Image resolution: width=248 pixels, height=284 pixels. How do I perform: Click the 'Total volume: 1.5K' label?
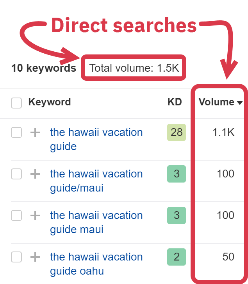click(134, 68)
